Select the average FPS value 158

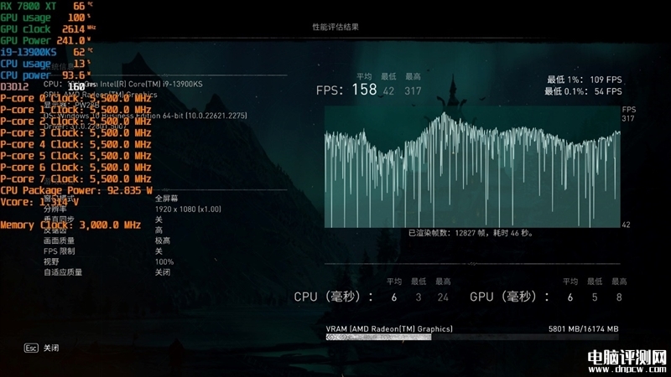(x=364, y=90)
